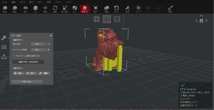
Task: Toggle the 表示 eye view icon
Action: coord(25,9)
